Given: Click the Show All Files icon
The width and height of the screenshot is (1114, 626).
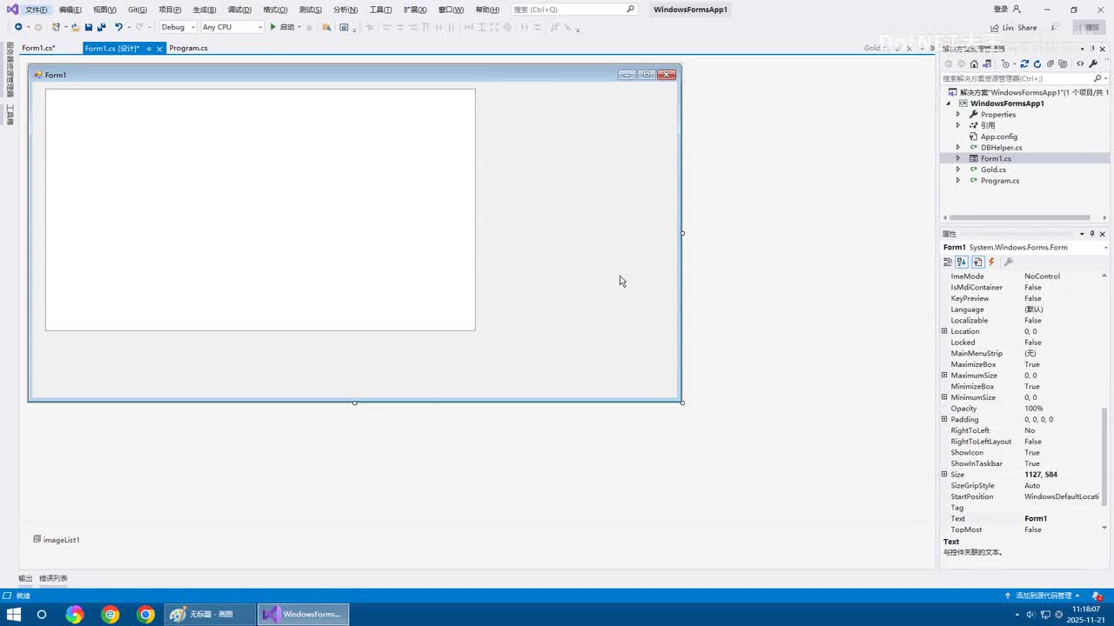Looking at the screenshot, I should pyautogui.click(x=1064, y=63).
